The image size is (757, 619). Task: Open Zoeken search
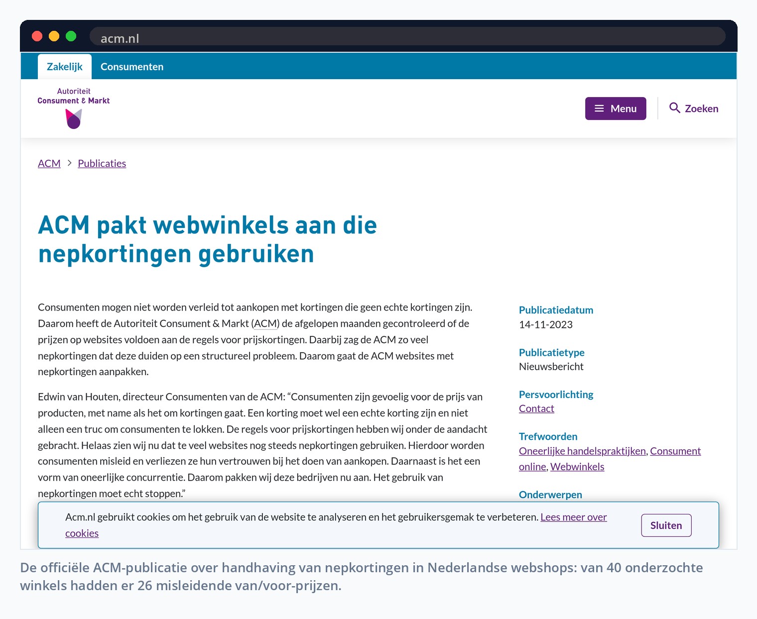[x=694, y=108]
